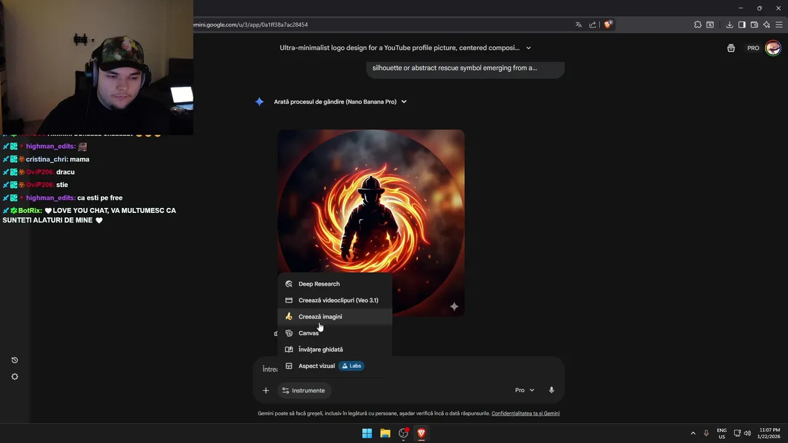The height and width of the screenshot is (443, 788).
Task: Click the prompt text input field
Action: pyautogui.click(x=409, y=369)
